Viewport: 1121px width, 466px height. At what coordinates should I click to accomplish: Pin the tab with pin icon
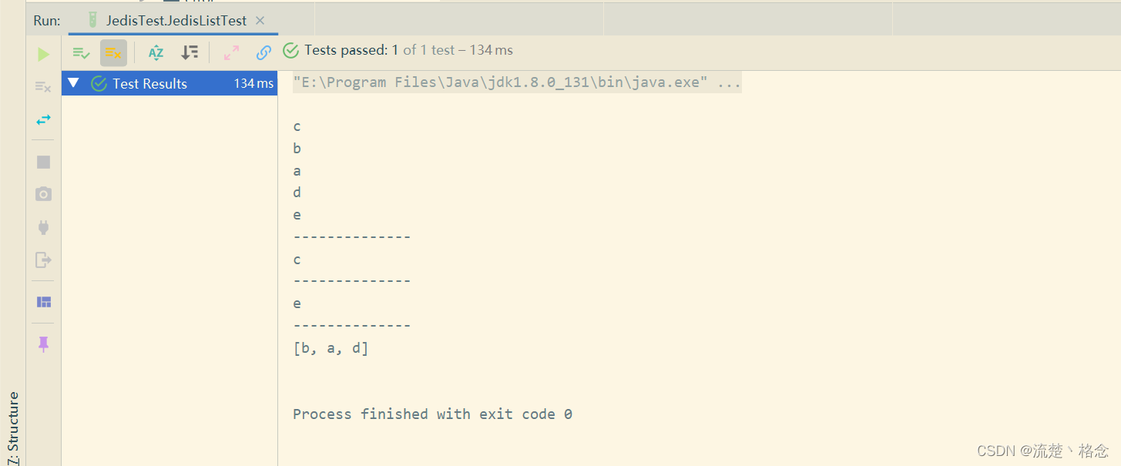43,344
